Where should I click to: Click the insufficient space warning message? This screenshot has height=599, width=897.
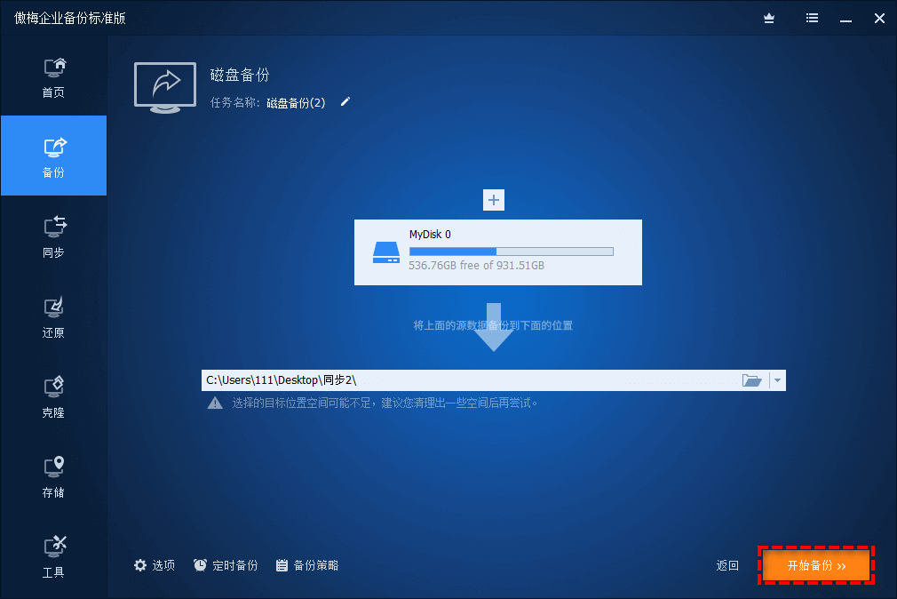coord(385,403)
